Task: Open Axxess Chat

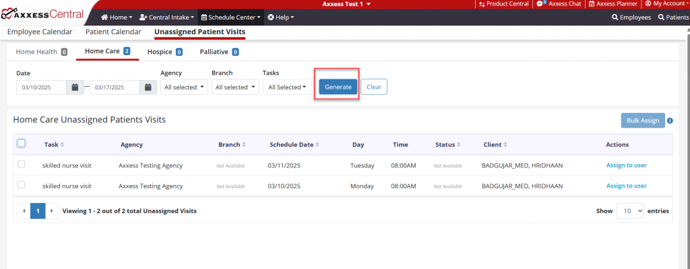Action: point(559,3)
